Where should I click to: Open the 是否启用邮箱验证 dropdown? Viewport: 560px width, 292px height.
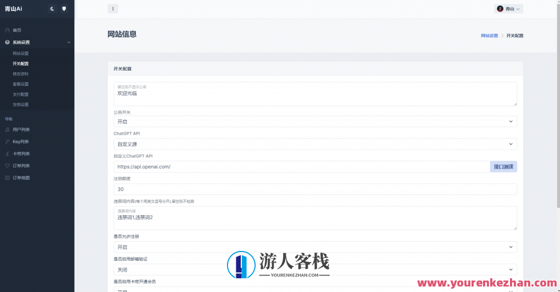pos(315,270)
